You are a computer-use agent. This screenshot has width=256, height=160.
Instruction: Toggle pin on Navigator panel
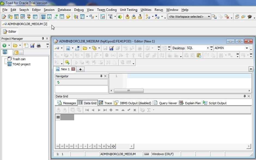coord(101,76)
